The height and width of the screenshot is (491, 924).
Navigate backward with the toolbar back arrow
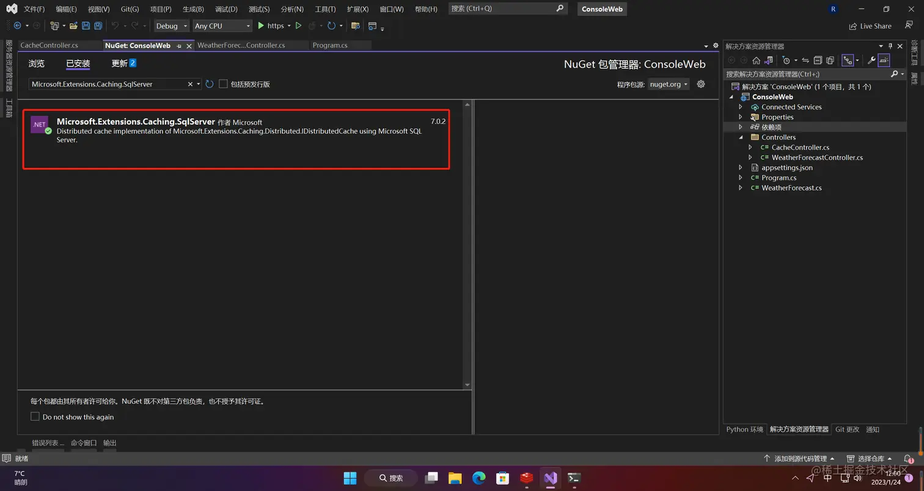(17, 26)
